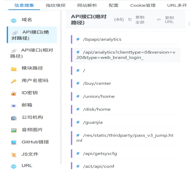
Task: Switch to the 指纹嗅探 tab
Action: coord(56,5)
